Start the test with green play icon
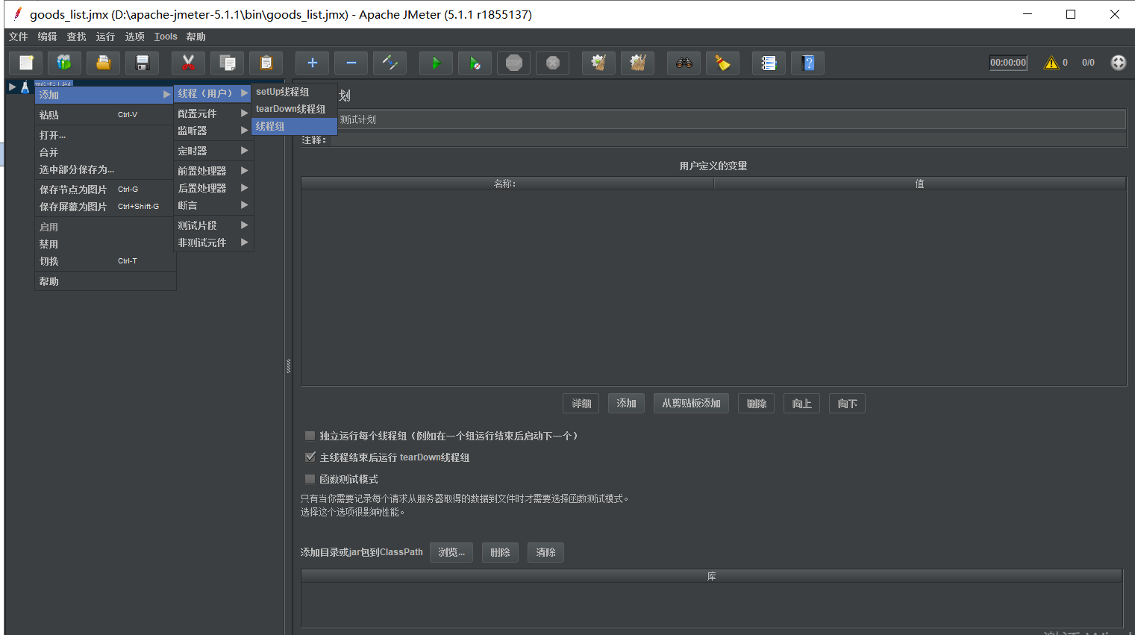Viewport: 1135px width, 635px height. tap(437, 63)
